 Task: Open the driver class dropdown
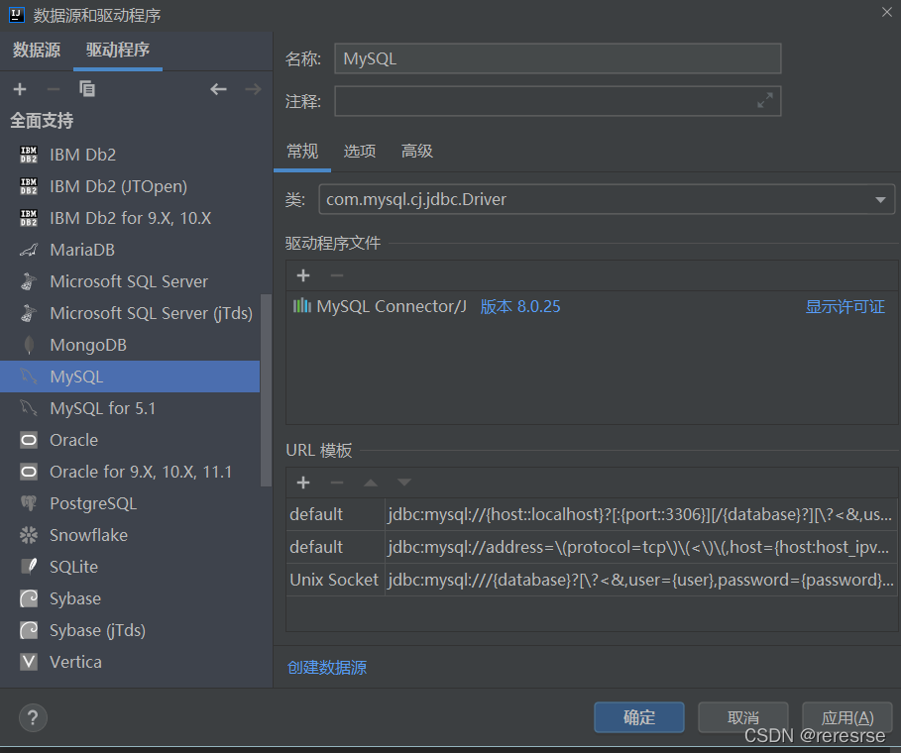(880, 199)
